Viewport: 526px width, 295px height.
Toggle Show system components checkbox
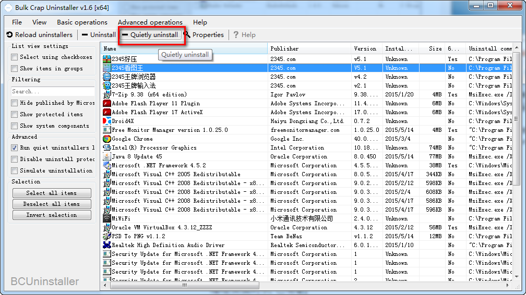click(15, 126)
